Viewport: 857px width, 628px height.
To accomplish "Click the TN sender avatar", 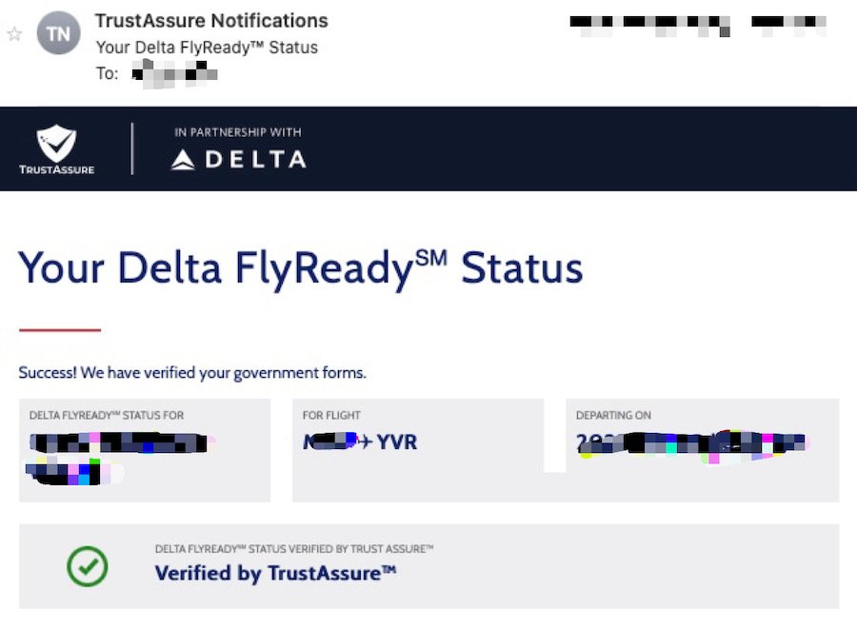I will point(58,33).
